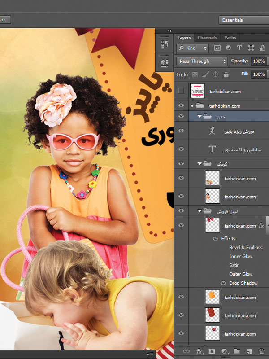The height and width of the screenshot is (359, 269).
Task: Select the orange tag layer thumbnail
Action: [212, 297]
